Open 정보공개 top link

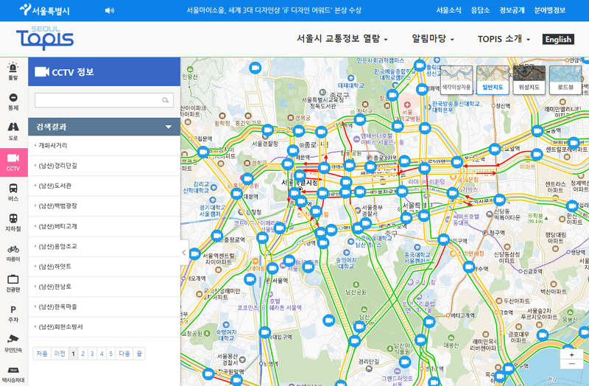tap(512, 10)
